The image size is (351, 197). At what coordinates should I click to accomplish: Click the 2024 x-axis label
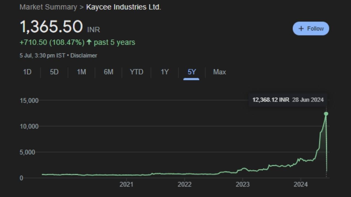(x=301, y=184)
